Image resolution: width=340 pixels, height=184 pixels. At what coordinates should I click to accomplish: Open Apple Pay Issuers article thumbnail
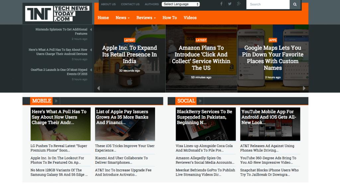tap(125, 124)
